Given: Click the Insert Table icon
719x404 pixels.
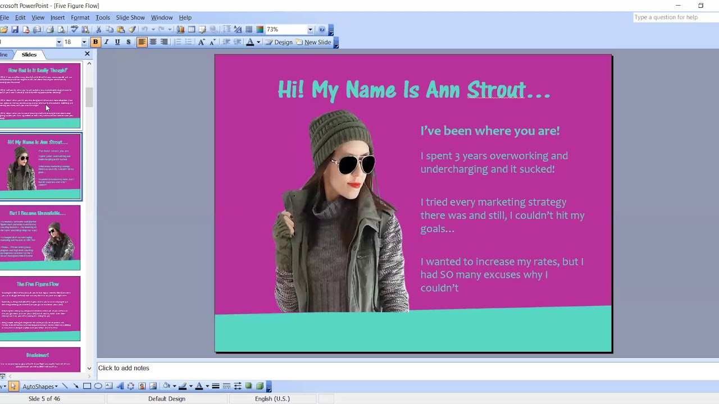Looking at the screenshot, I should tap(192, 29).
